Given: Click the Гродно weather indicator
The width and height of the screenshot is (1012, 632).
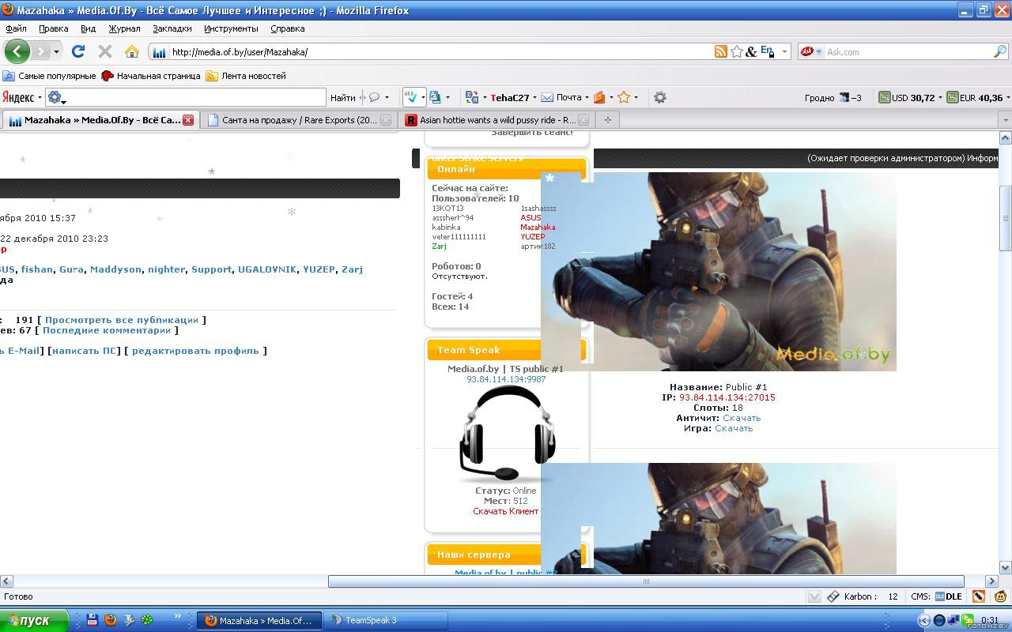Looking at the screenshot, I should coord(833,98).
